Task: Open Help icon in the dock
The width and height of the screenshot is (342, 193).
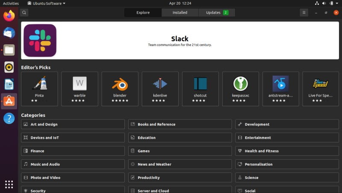Action: (x=9, y=118)
